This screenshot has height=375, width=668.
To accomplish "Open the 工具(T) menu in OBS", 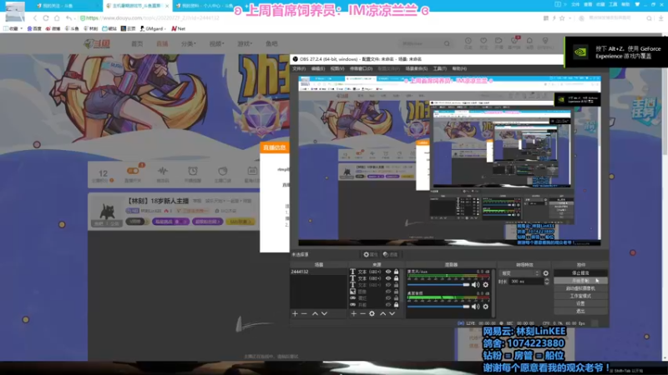I will [x=440, y=68].
